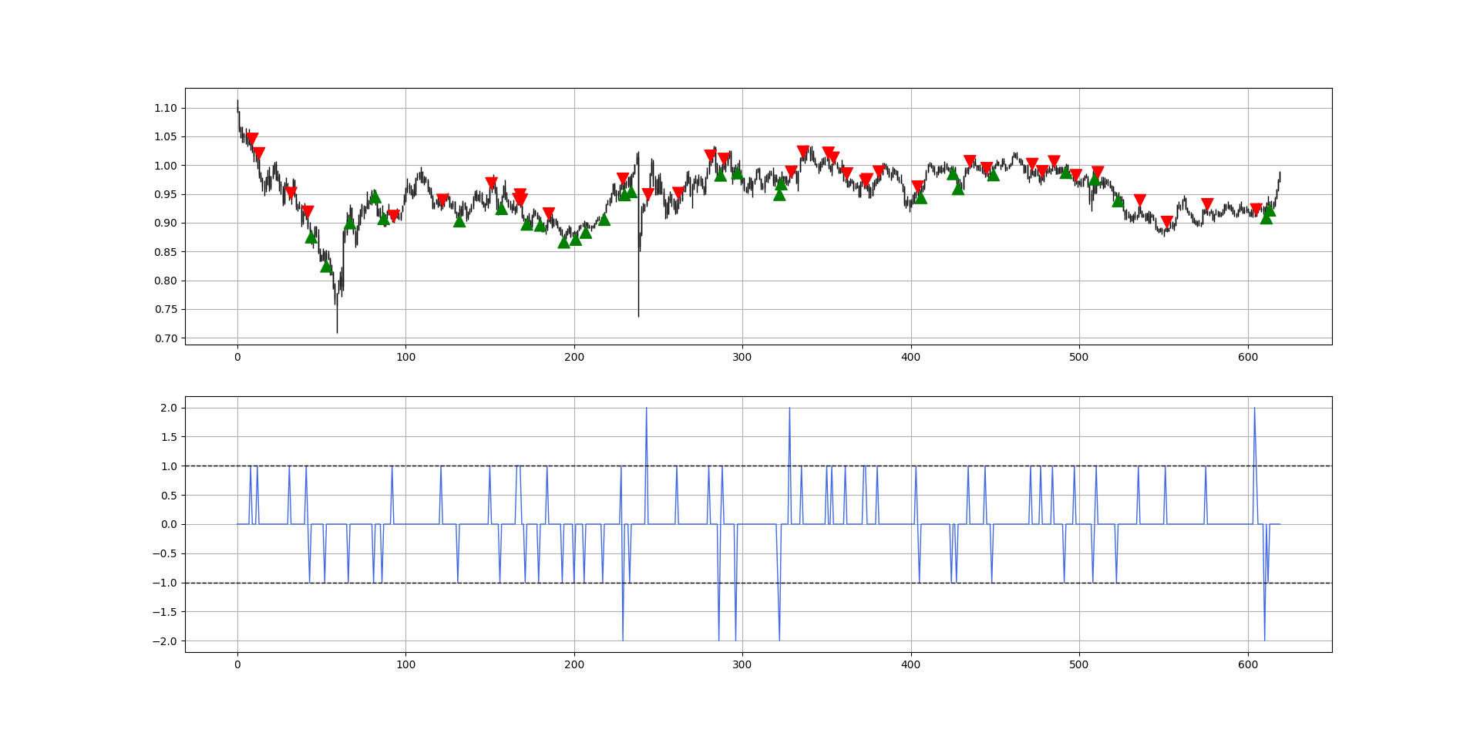
Task: Click the 0 x-axis label of the upper chart
Action: (237, 358)
